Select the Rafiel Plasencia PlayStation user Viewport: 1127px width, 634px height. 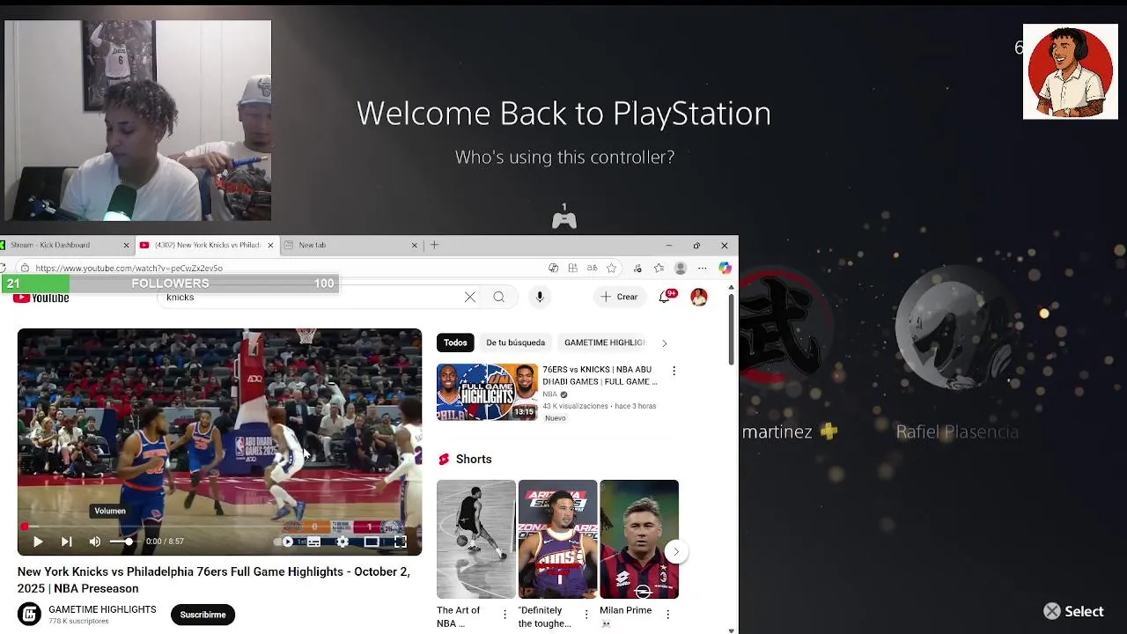[x=957, y=352]
